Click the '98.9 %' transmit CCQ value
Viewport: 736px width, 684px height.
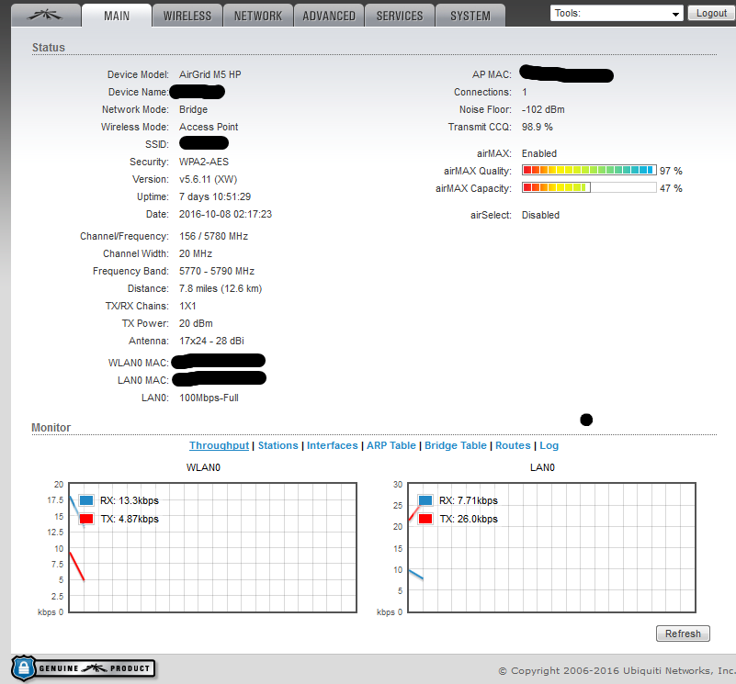pos(537,127)
